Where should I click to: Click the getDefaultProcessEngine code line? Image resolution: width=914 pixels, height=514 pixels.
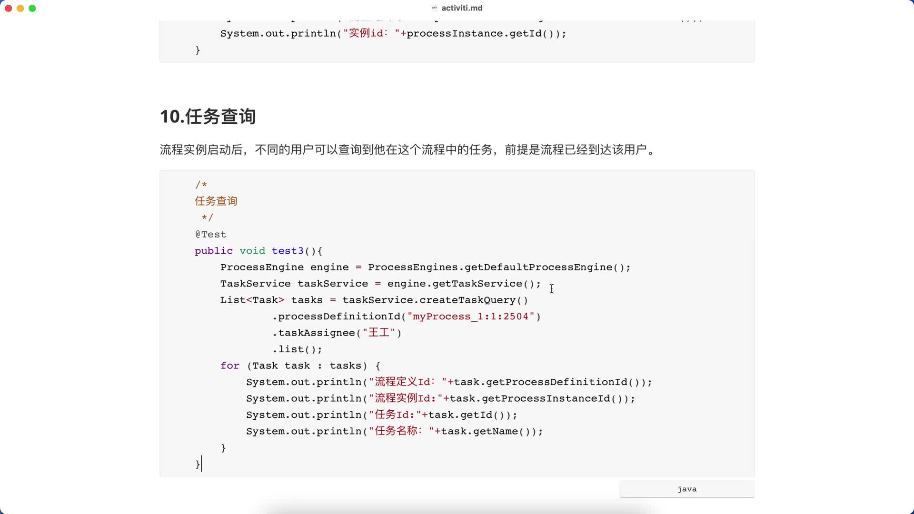click(x=425, y=267)
